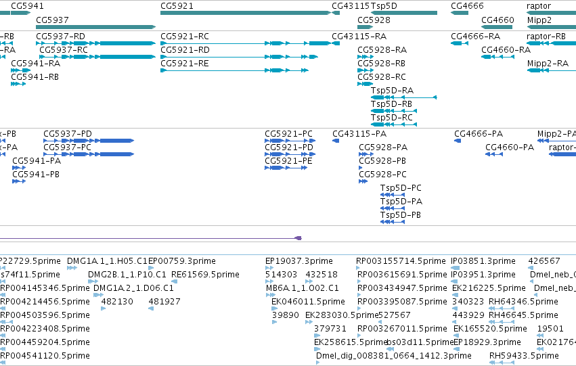Select protein CG5941-PA
Image resolution: width=576 pixels, height=366 pixels.
coord(19,168)
